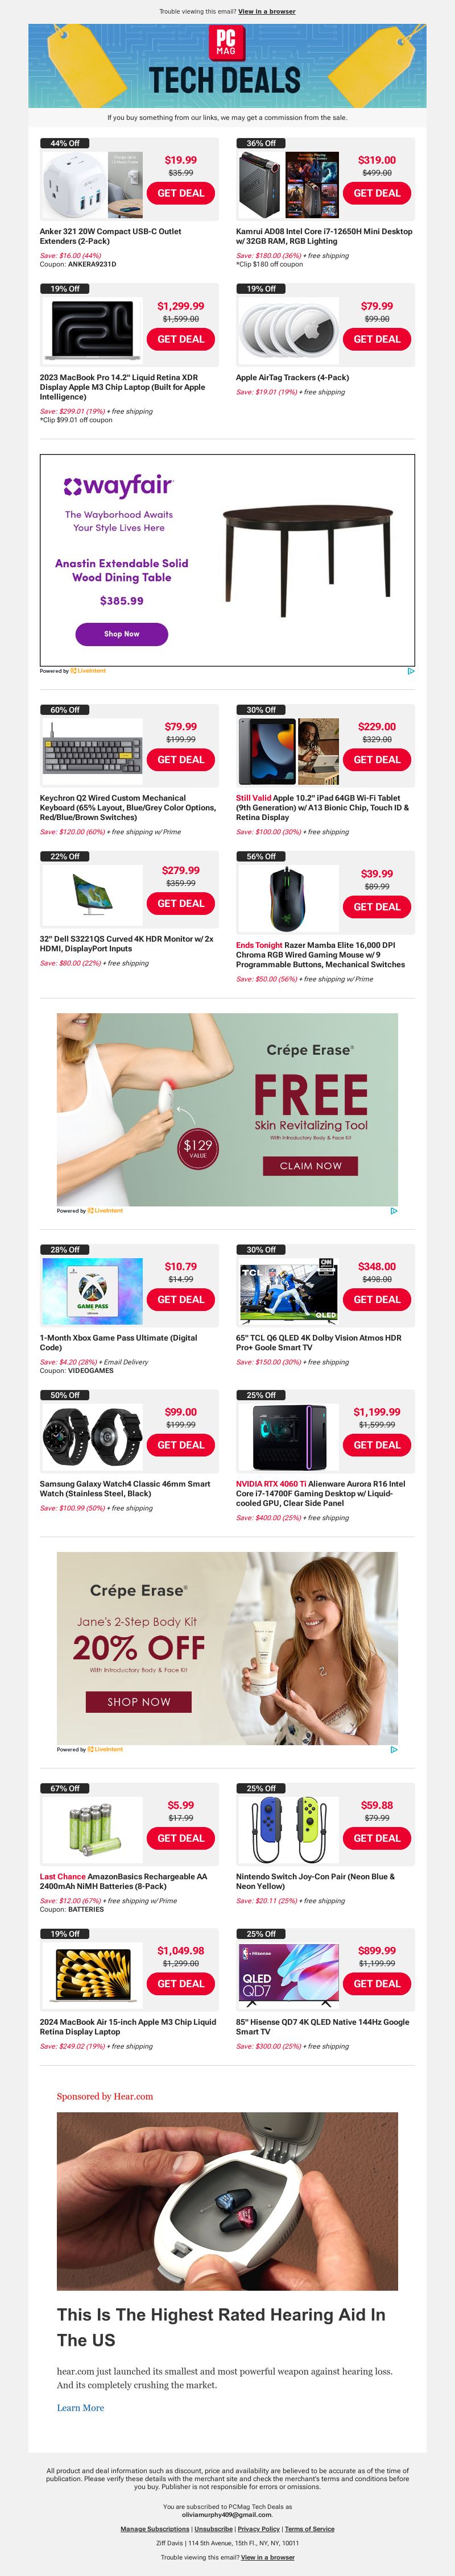Viewport: 455px width, 2576px height.
Task: Click SHOP NOW in Crepe Erase 20% off ad
Action: pos(139,1702)
